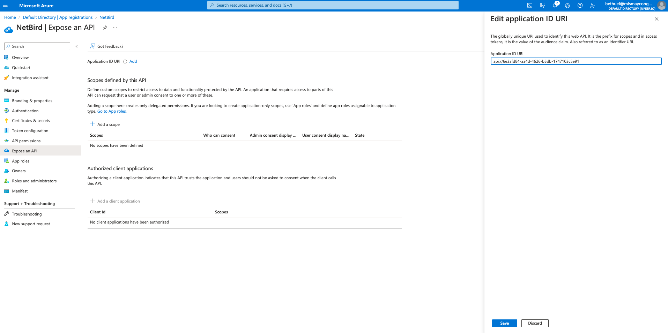Navigate to the Overview page
Viewport: 668px width, 333px height.
[20, 57]
